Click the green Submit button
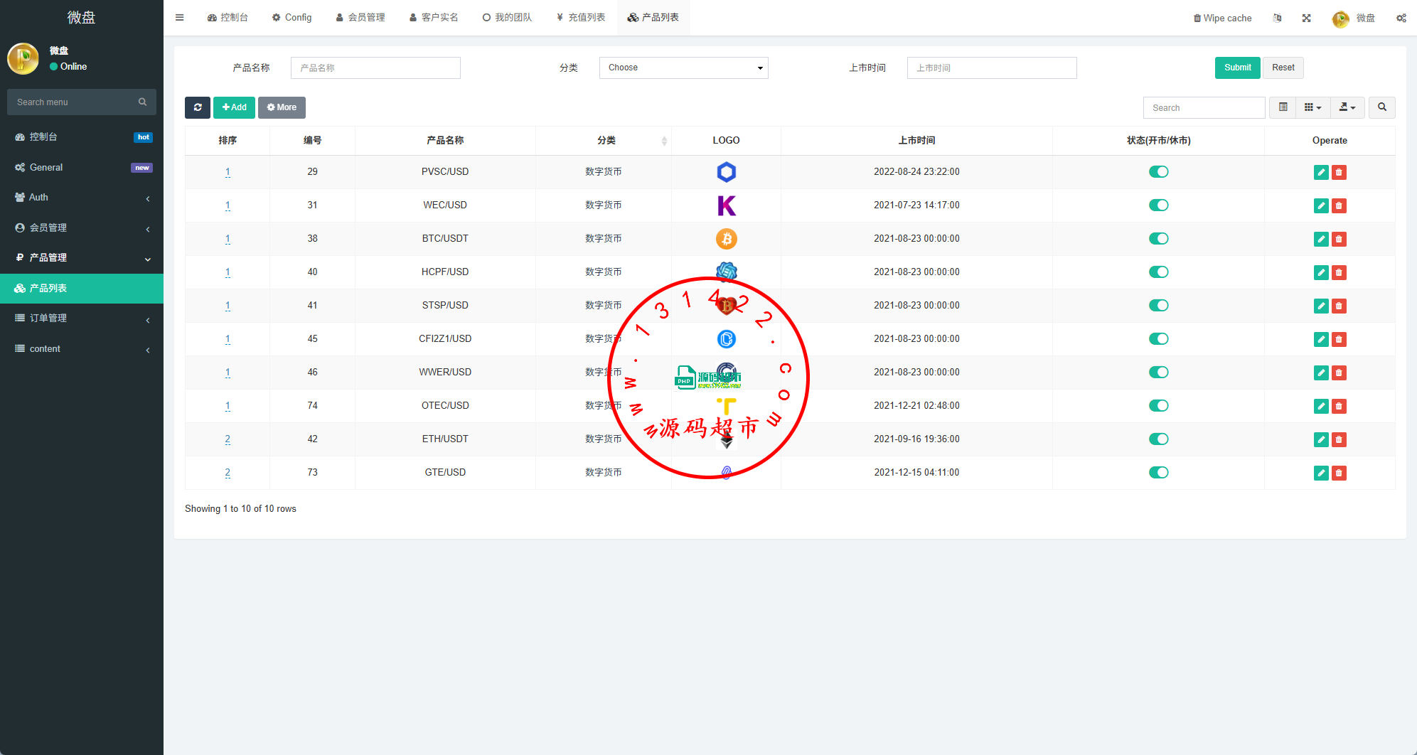The image size is (1417, 755). click(x=1237, y=68)
